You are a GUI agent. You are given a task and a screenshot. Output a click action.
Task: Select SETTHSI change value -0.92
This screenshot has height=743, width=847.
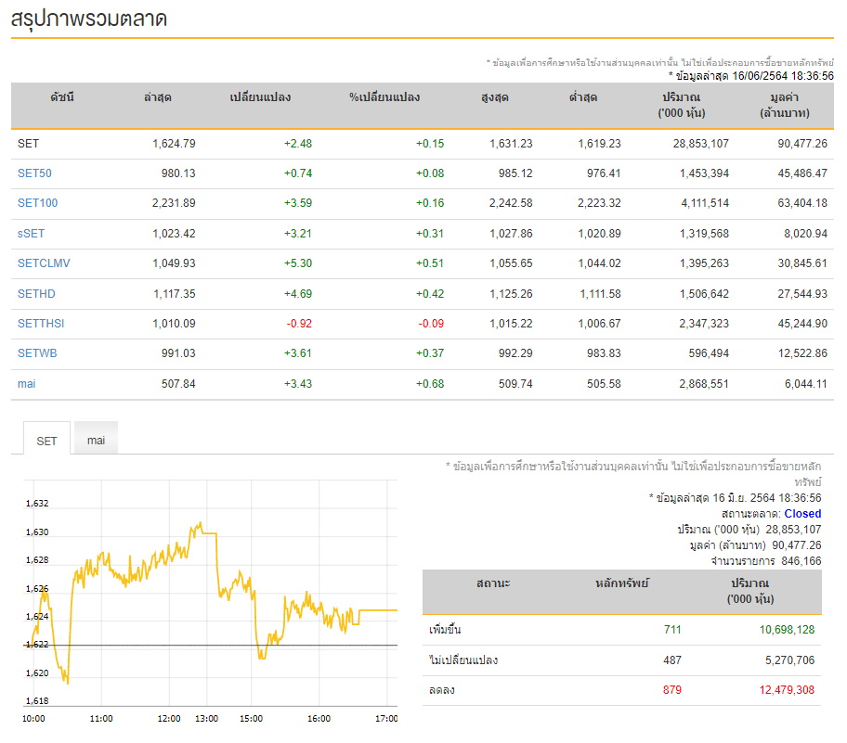click(299, 324)
